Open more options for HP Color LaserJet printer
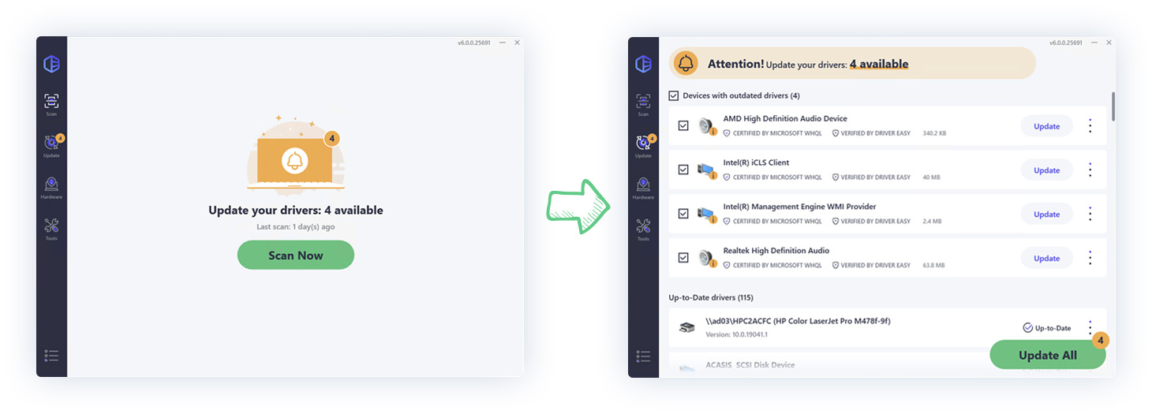The height and width of the screenshot is (414, 1152). tap(1090, 327)
